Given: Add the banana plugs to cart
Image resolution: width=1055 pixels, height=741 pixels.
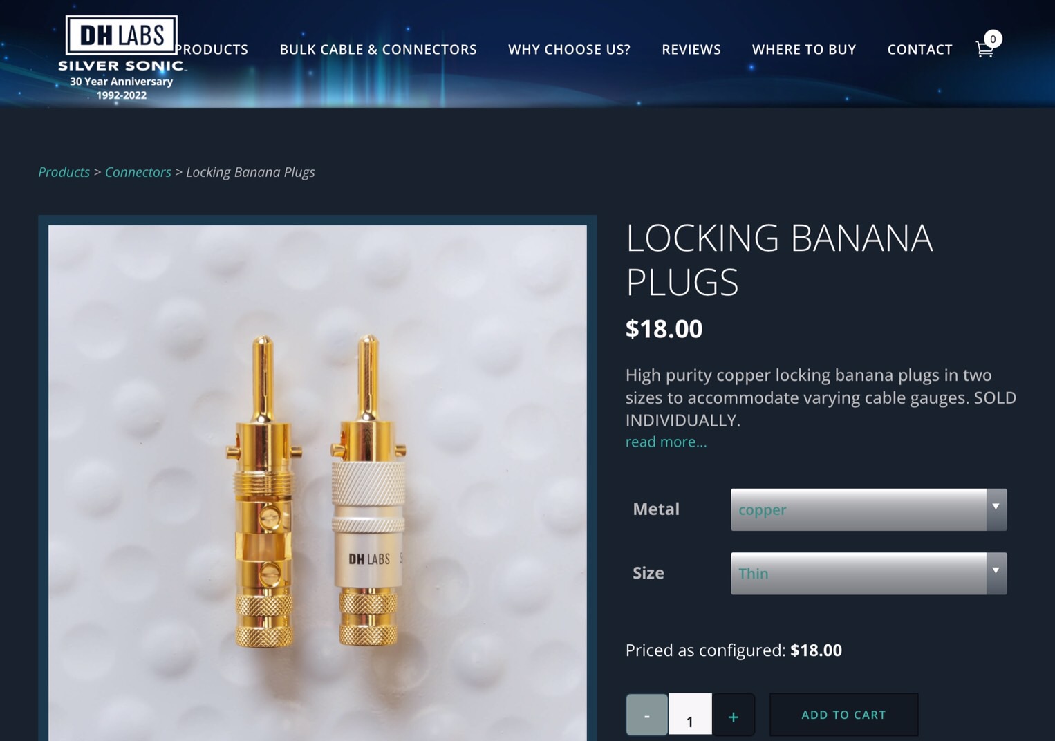Looking at the screenshot, I should [844, 715].
